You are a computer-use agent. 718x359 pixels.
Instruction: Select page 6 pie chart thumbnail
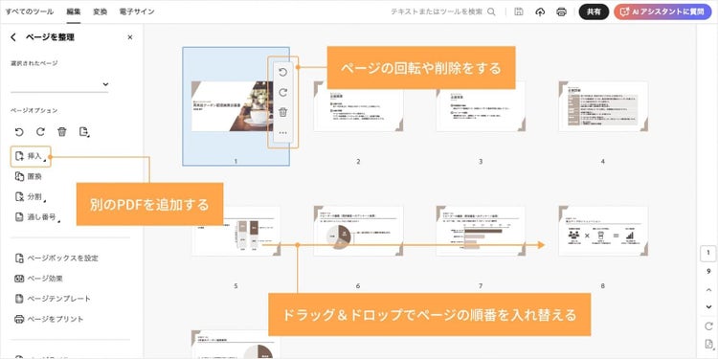[359, 231]
